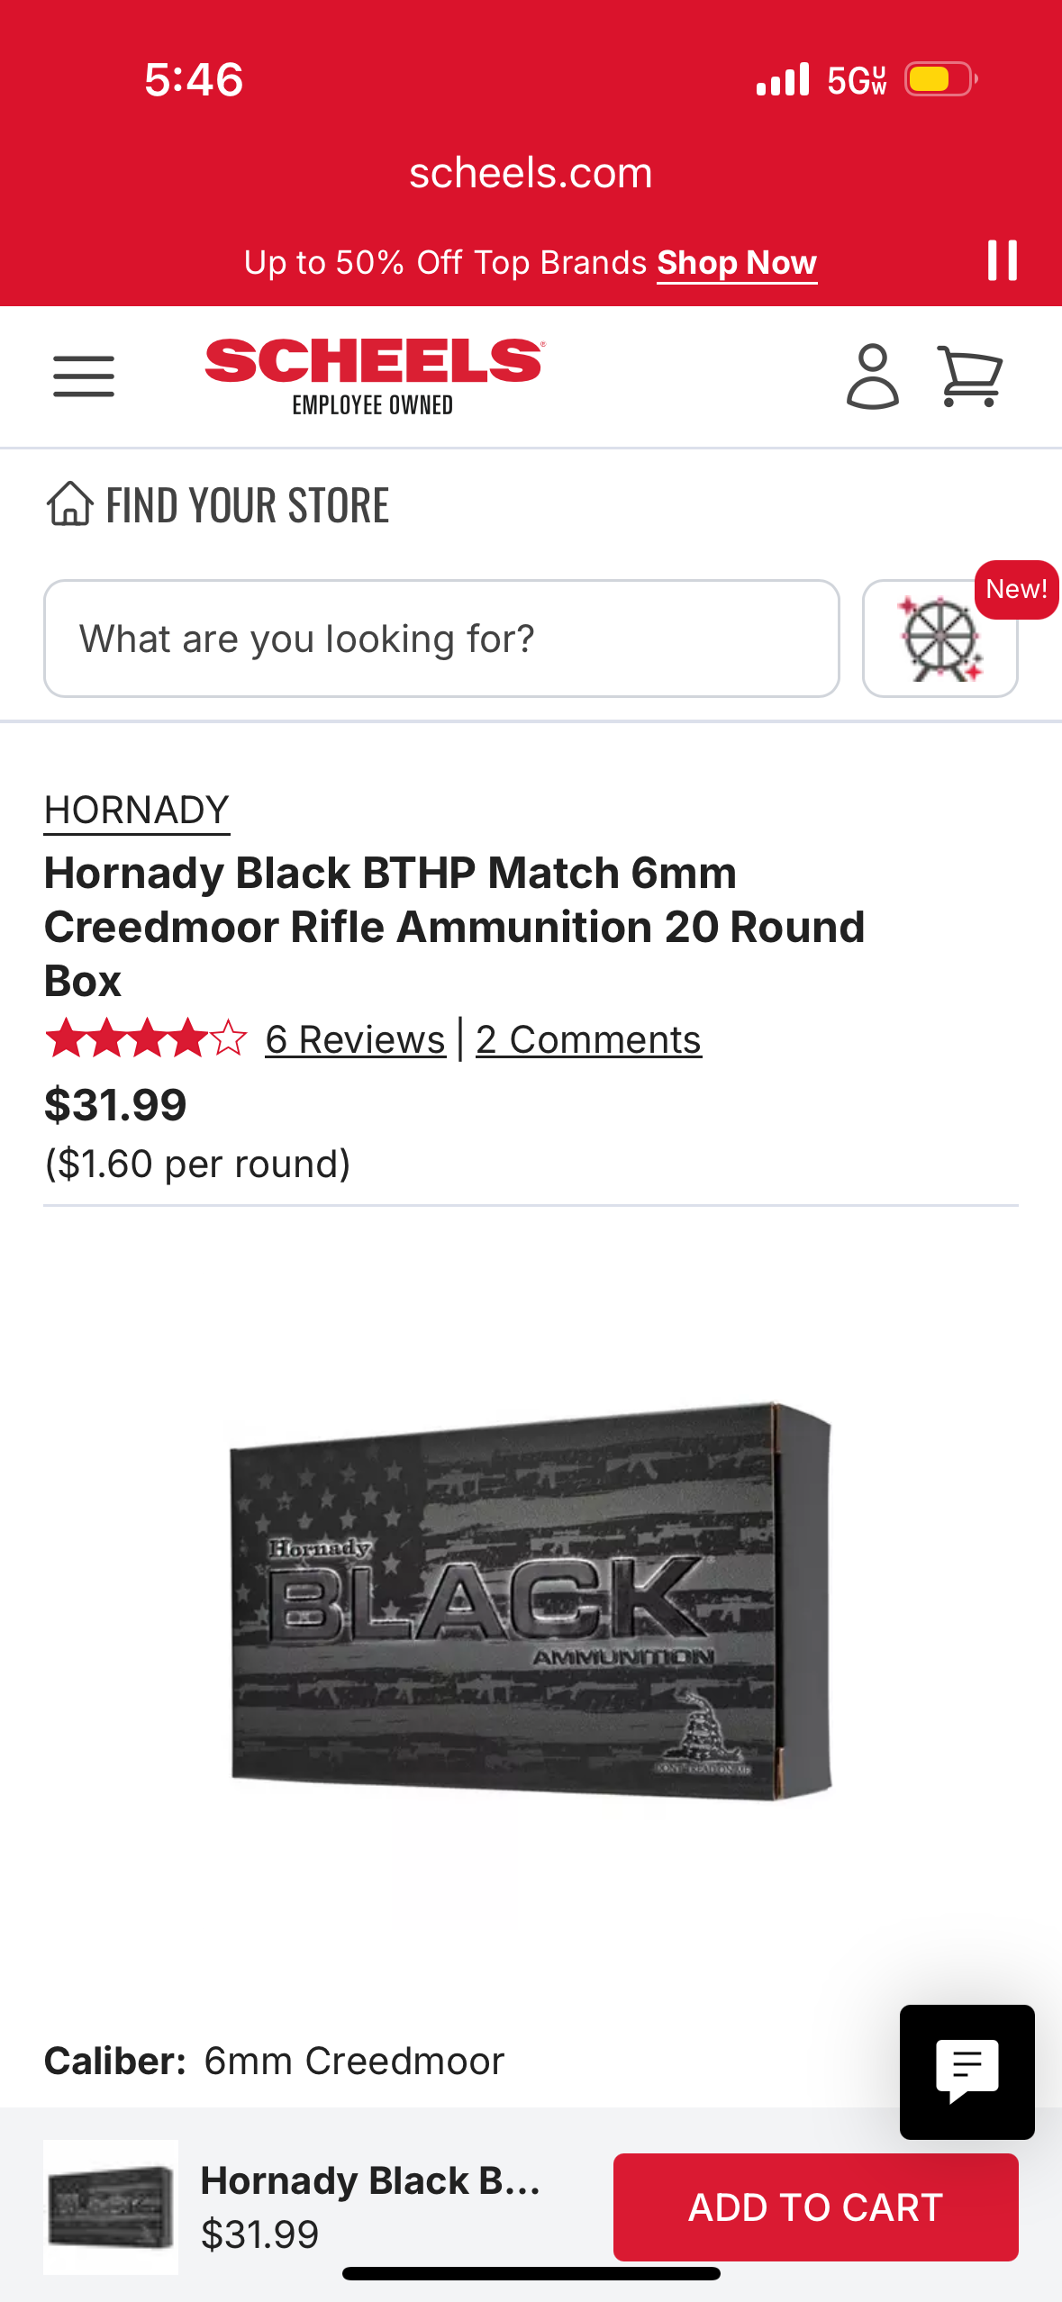Open the live chat widget
This screenshot has width=1062, height=2302.
pyautogui.click(x=967, y=2071)
